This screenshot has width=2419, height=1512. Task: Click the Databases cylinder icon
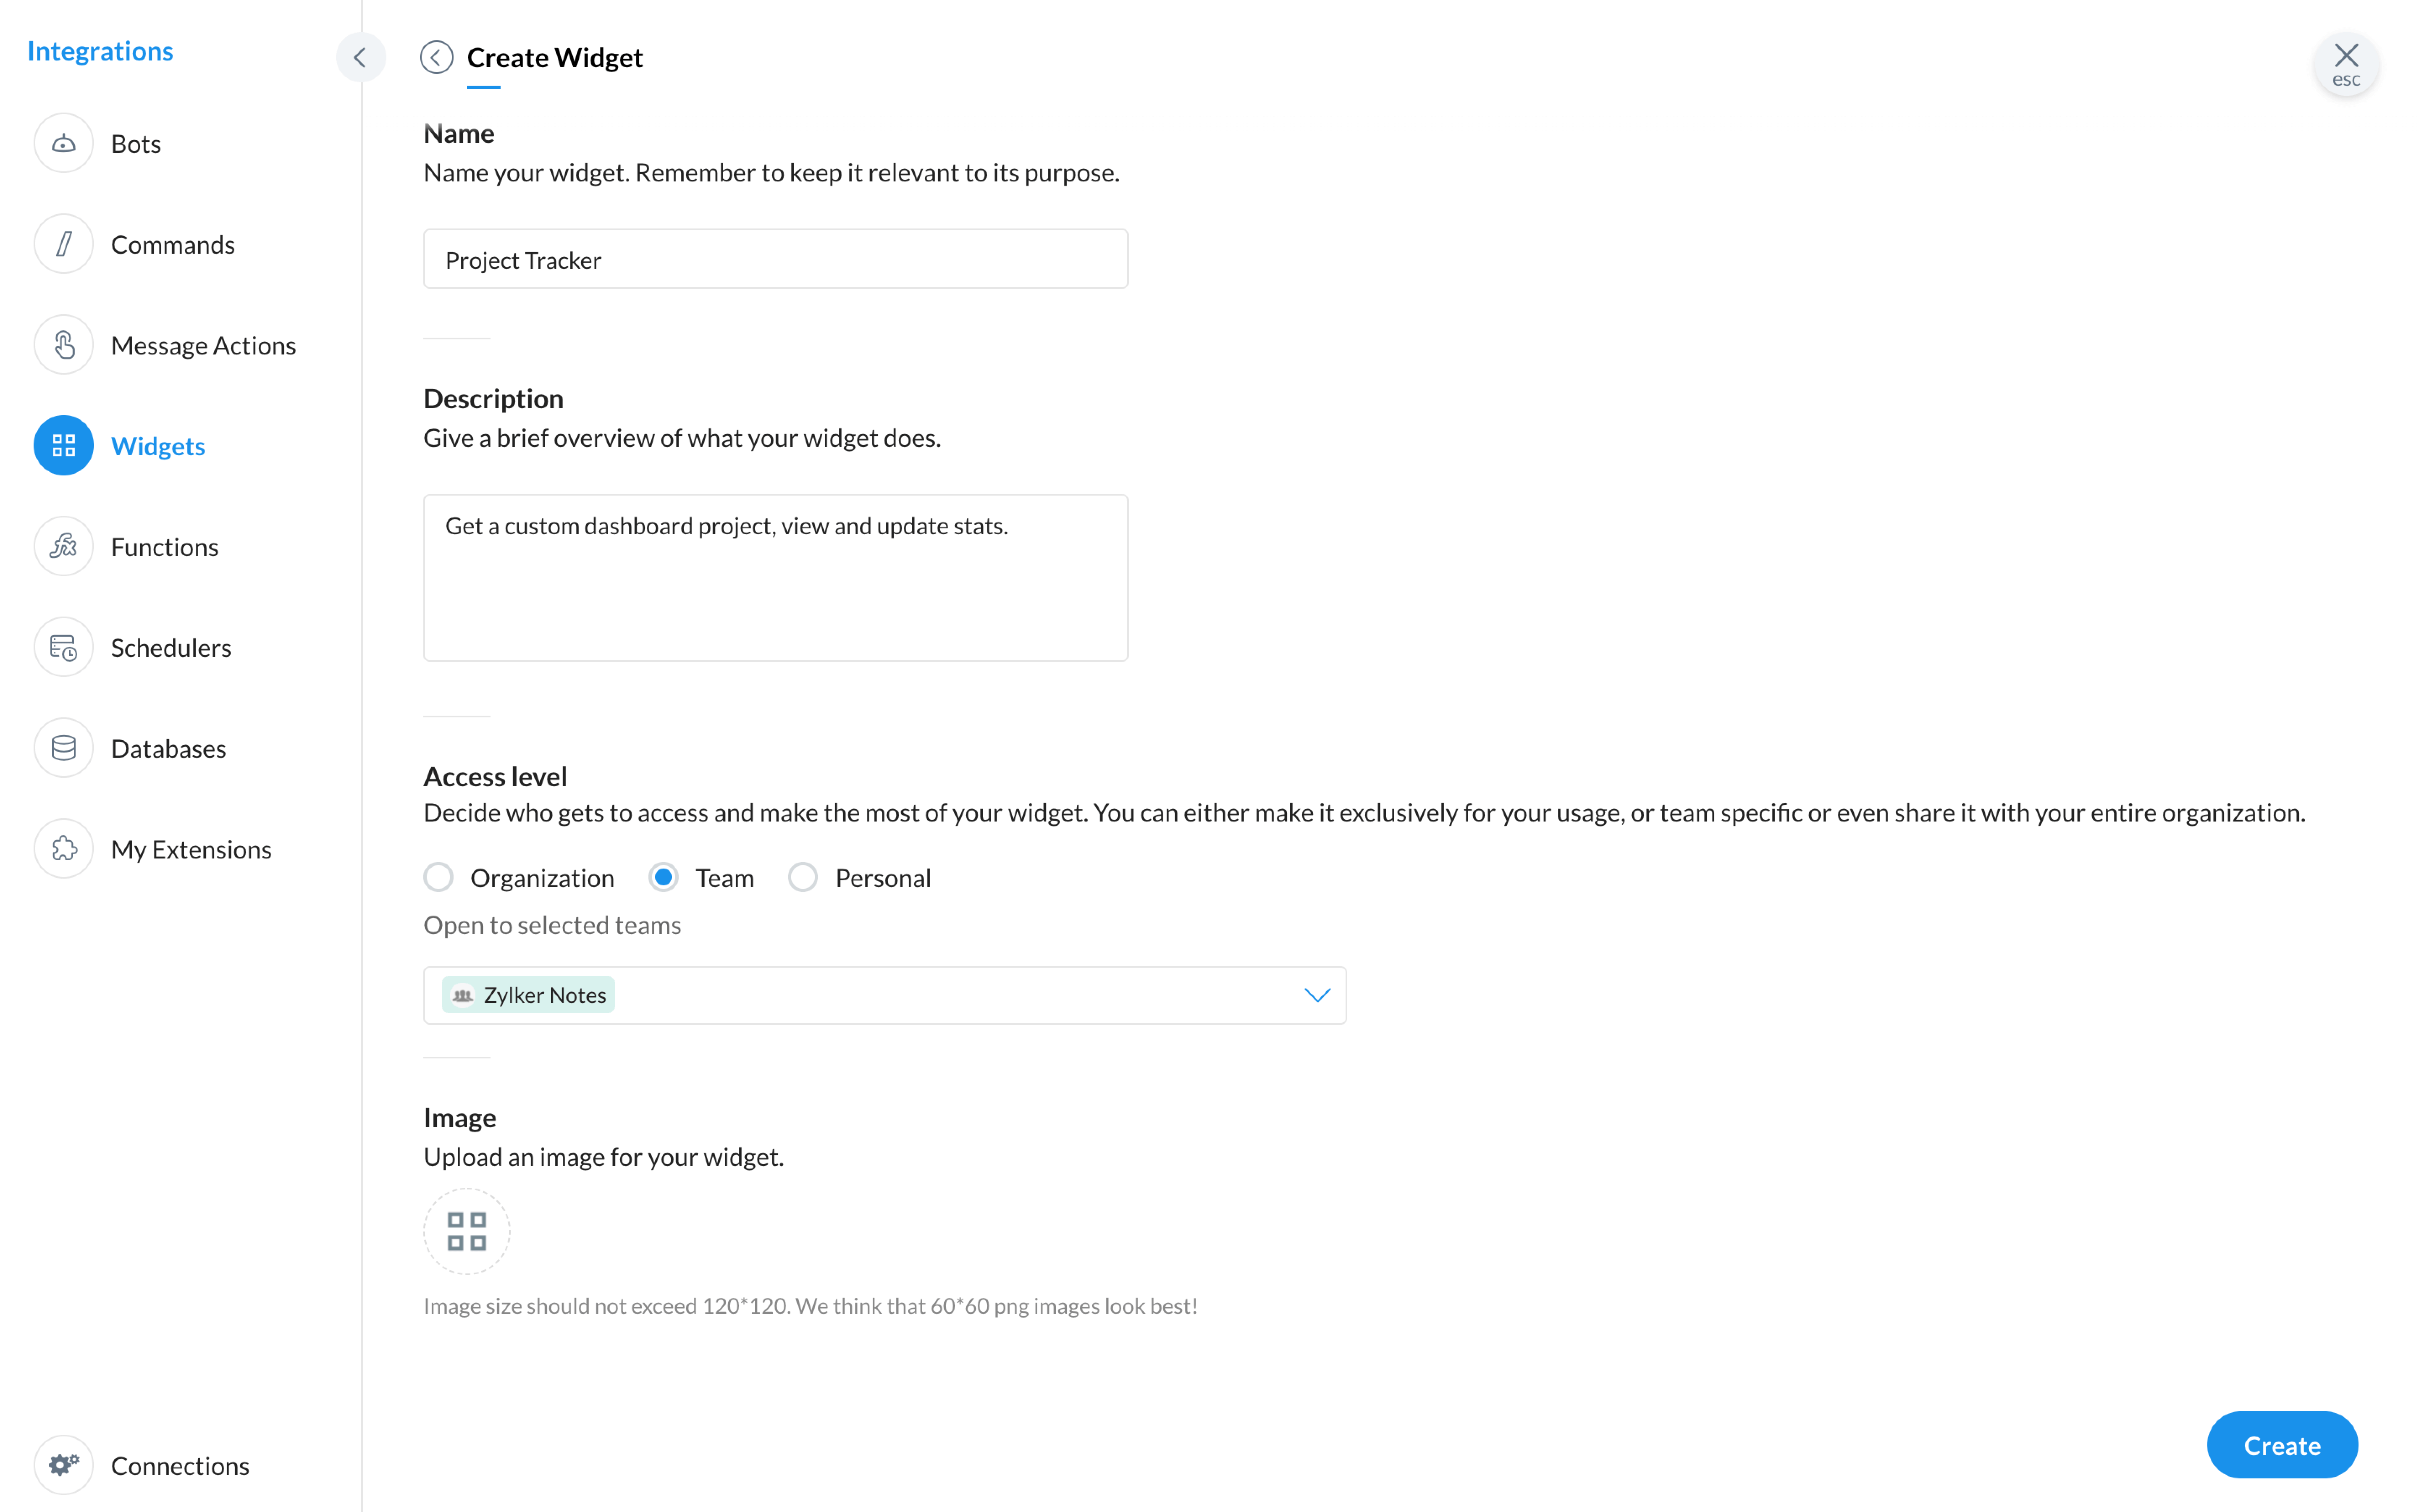pos(63,748)
